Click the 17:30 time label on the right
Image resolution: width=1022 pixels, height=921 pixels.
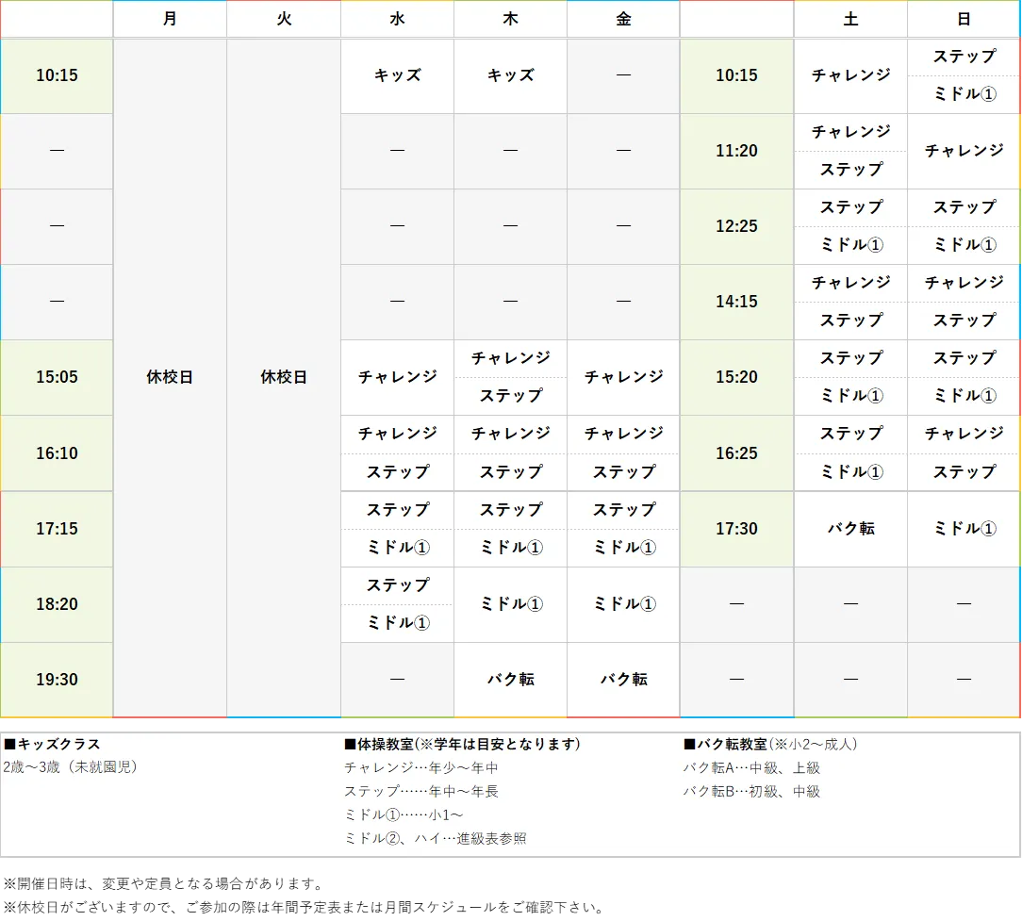(735, 529)
